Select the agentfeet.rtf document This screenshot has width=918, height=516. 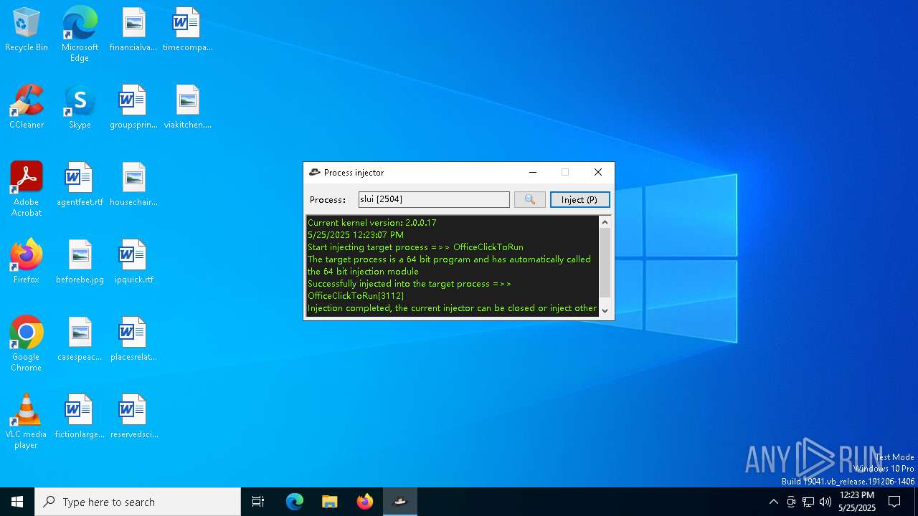click(x=80, y=185)
